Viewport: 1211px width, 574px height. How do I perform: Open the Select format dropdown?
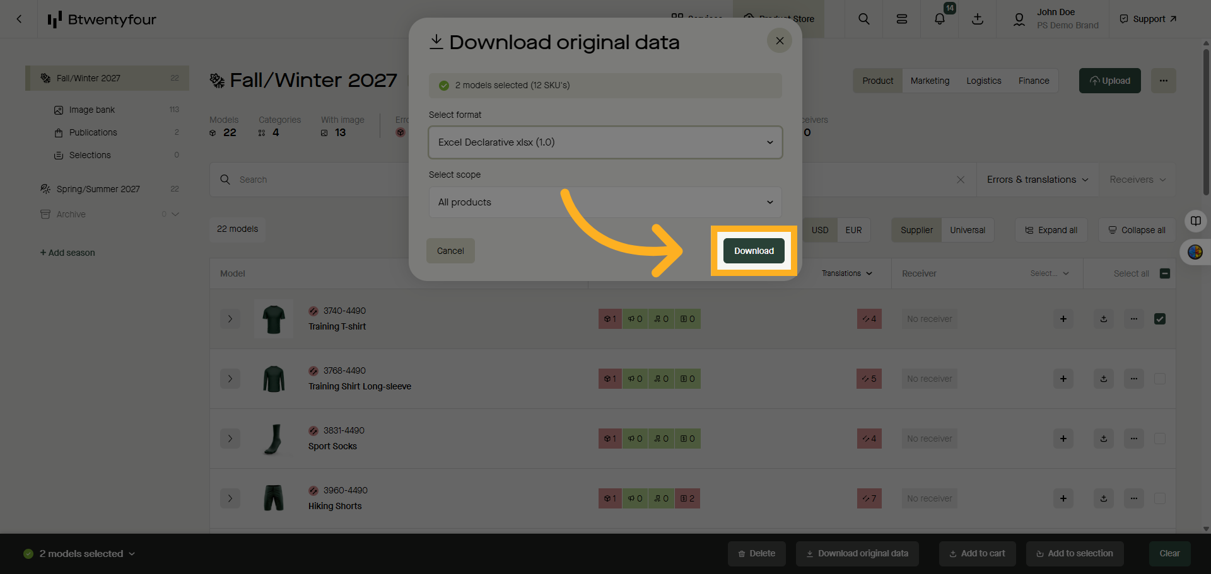click(x=604, y=142)
